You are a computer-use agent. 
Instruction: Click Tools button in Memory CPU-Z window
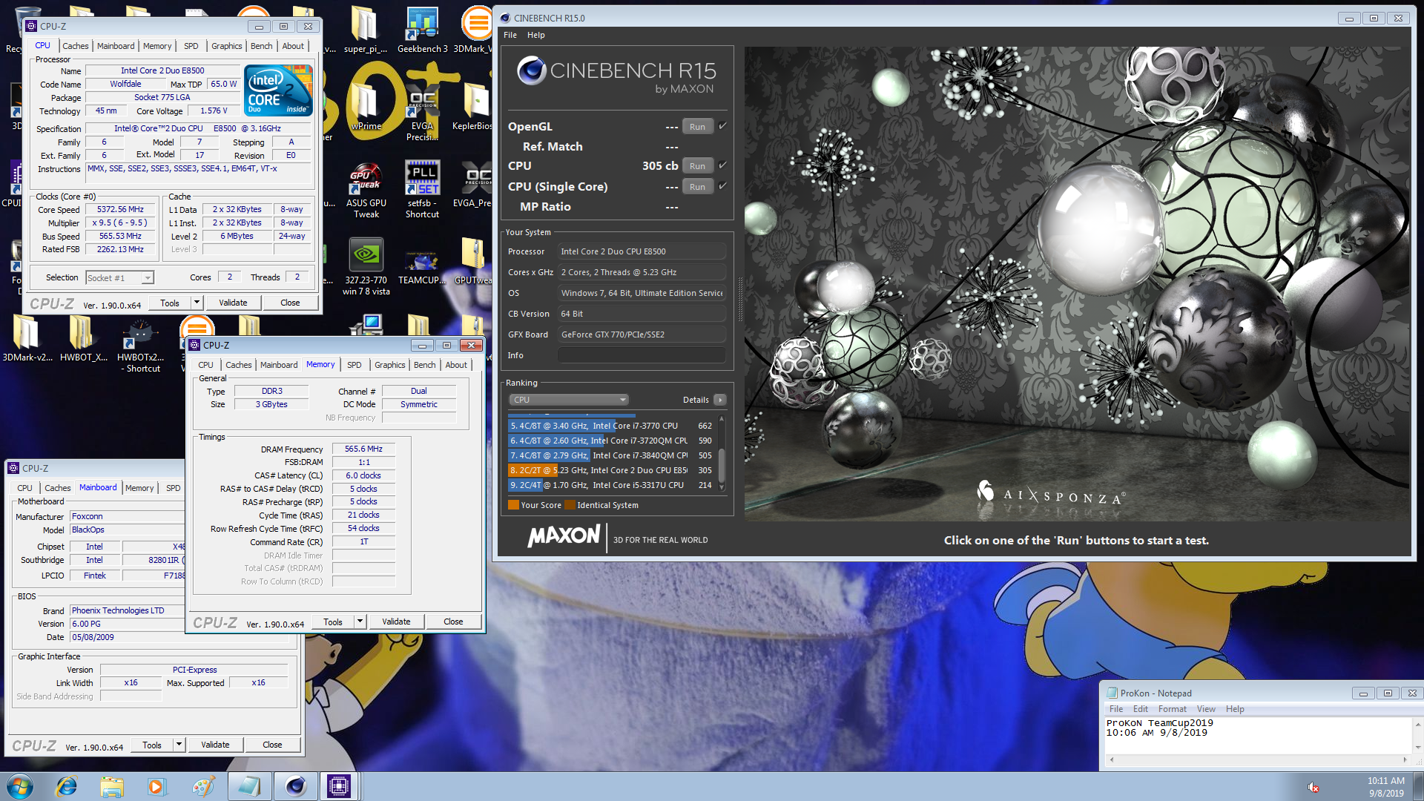coord(333,622)
